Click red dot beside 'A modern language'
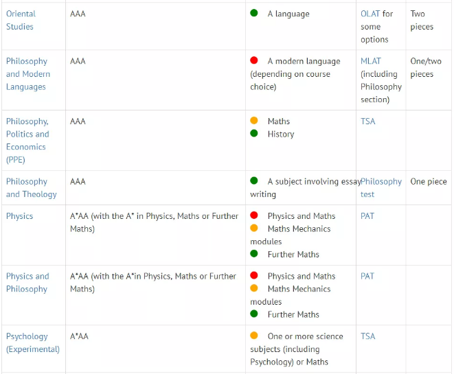The image size is (454, 374). tap(254, 60)
